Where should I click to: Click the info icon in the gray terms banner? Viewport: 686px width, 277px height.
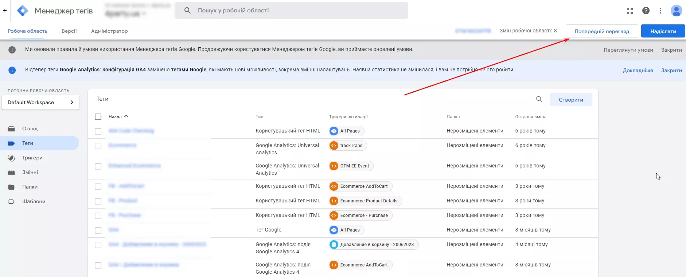pos(12,50)
